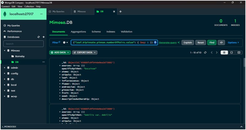
Task: Click the Reset button
Action: coord(201,43)
